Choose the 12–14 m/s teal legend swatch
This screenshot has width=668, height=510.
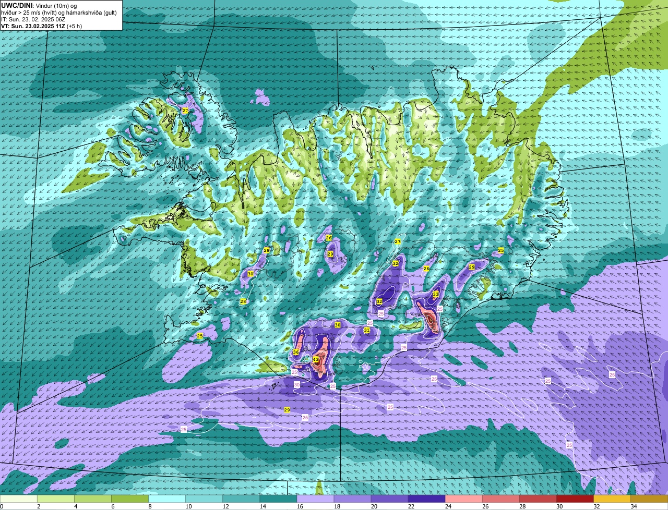pyautogui.click(x=241, y=499)
